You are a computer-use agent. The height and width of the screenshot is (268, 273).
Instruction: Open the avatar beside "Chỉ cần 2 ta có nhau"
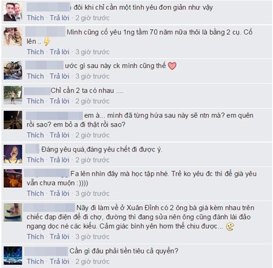[13, 95]
